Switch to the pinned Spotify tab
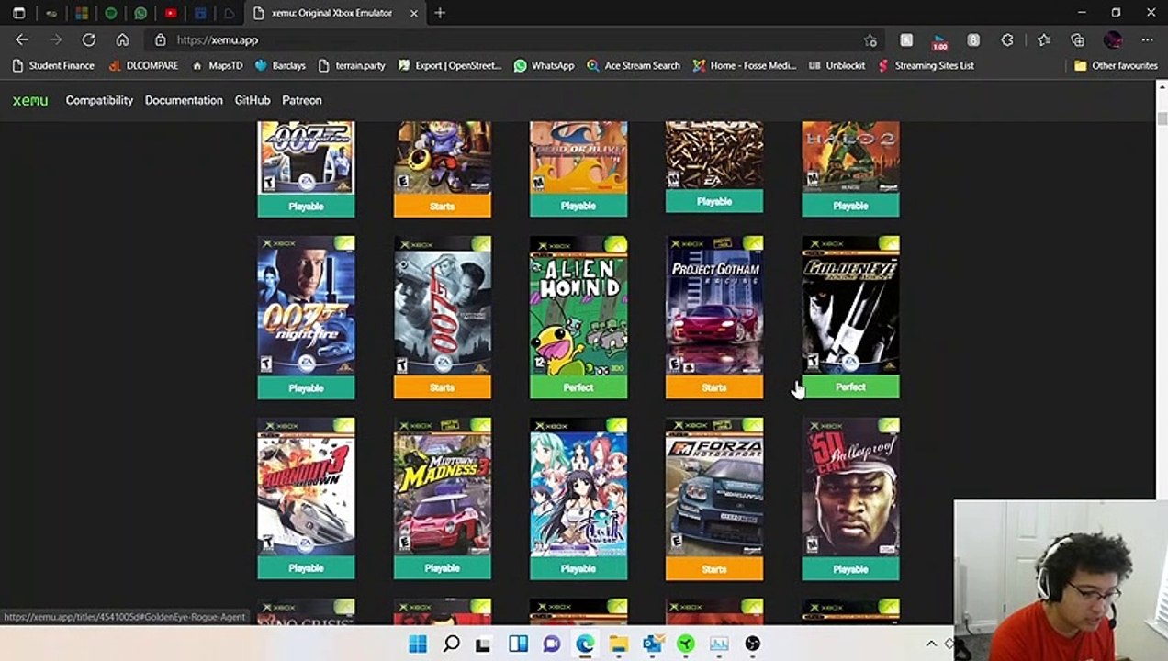This screenshot has height=661, width=1168. pos(111,14)
